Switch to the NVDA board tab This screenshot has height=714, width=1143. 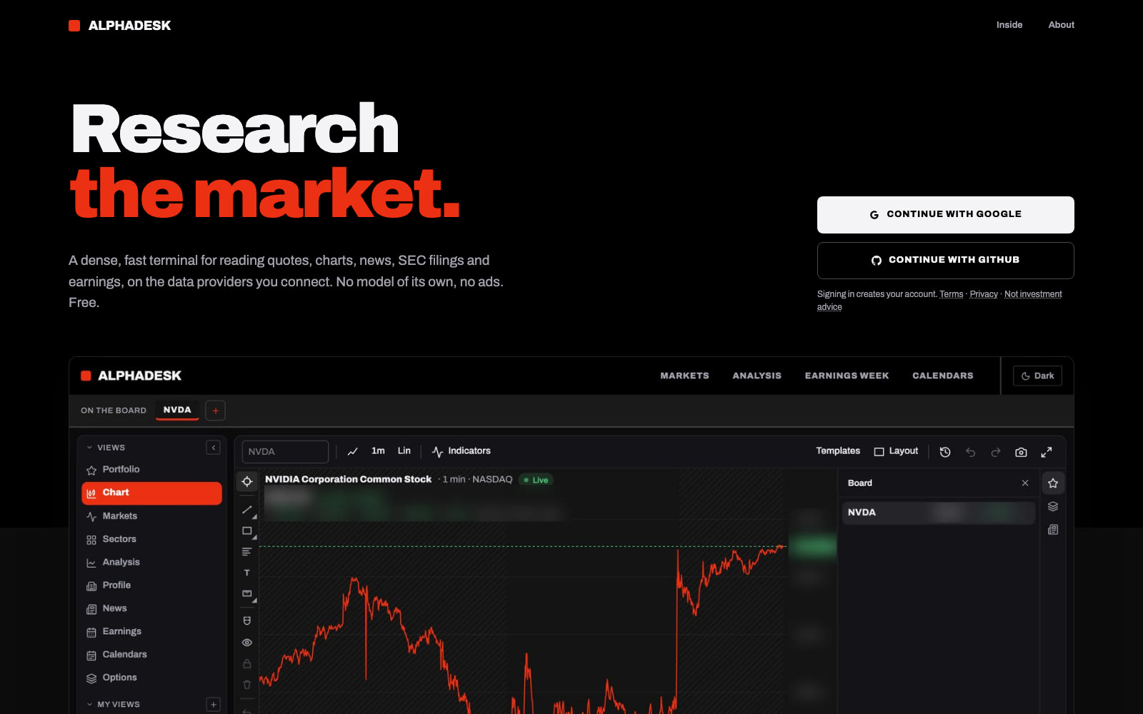coord(177,410)
